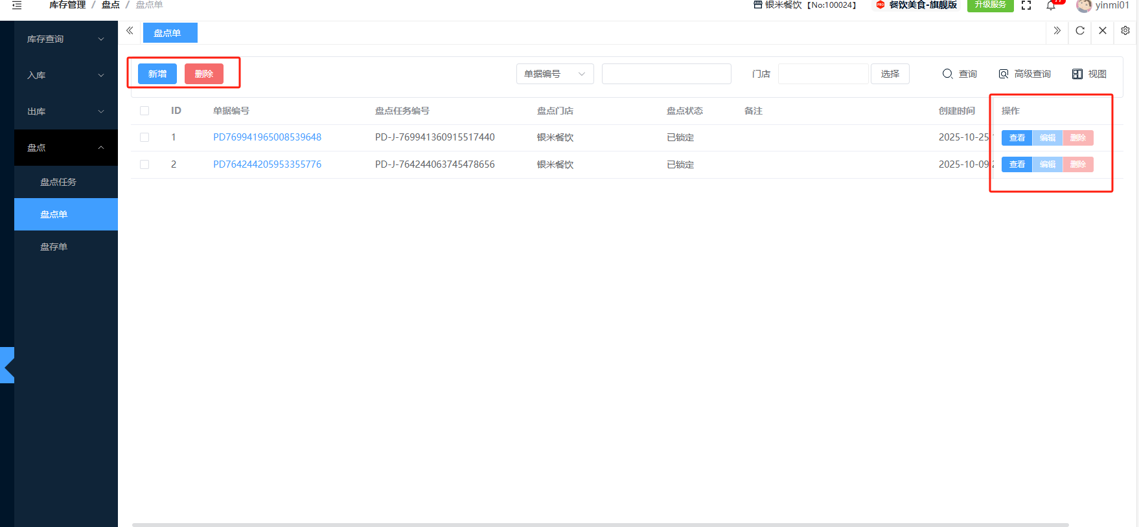Viewport: 1139px width, 527px height.
Task: Click the hamburger menu collapse icon
Action: click(17, 5)
